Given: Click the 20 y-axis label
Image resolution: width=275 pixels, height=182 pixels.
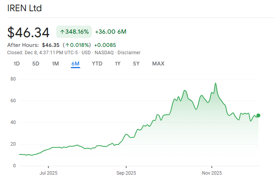Looking at the screenshot, I should pos(13,144).
